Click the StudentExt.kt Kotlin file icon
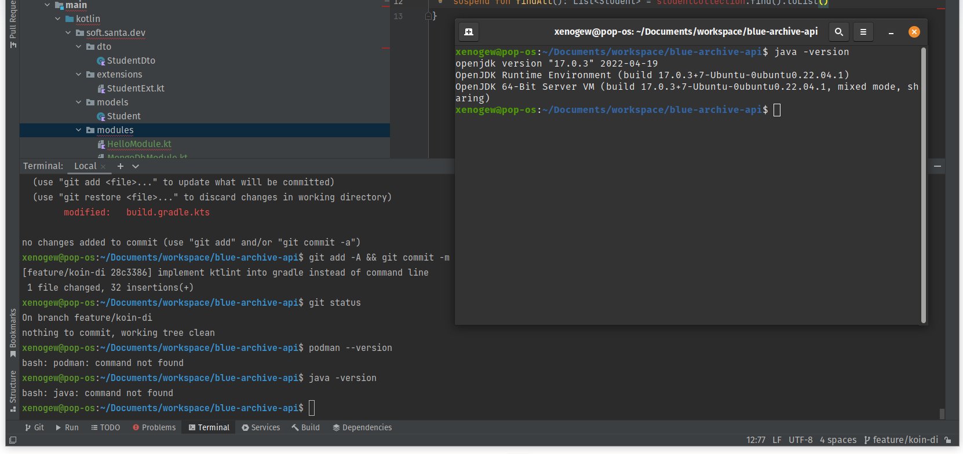This screenshot has width=963, height=454. [101, 89]
